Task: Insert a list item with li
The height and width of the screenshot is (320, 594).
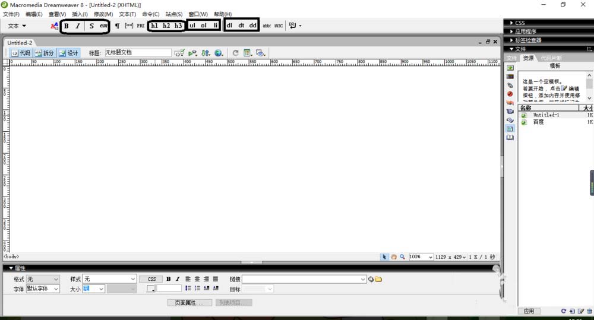Action: pyautogui.click(x=216, y=26)
